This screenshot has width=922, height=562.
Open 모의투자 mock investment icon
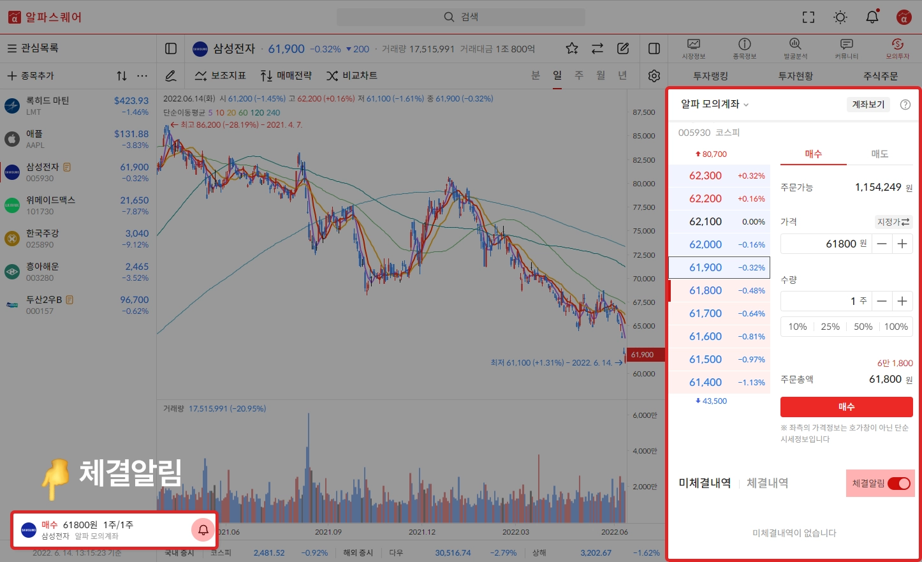pyautogui.click(x=898, y=48)
